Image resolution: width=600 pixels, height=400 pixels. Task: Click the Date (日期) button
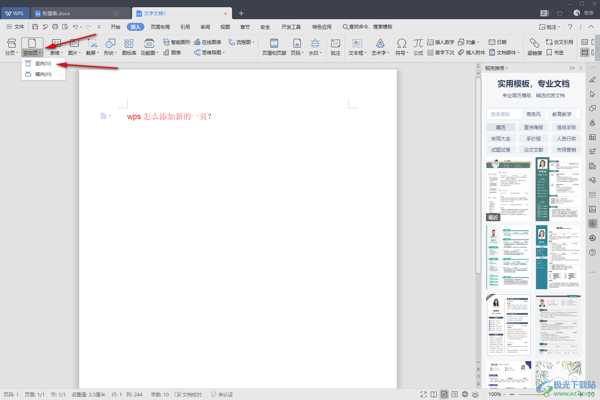498,42
